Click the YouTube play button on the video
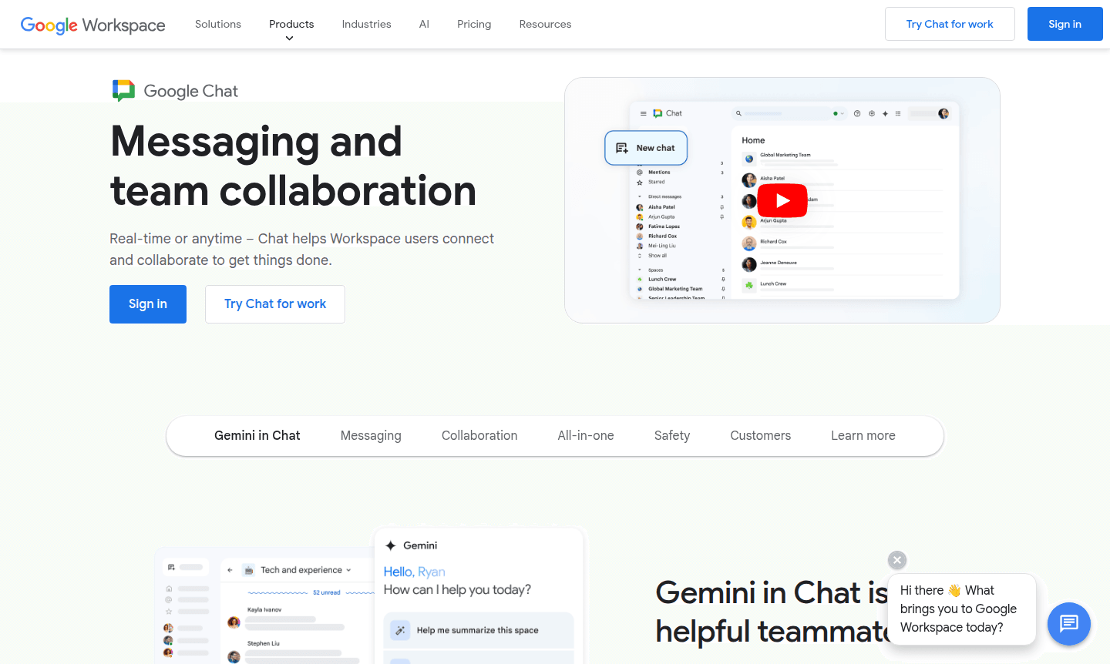The width and height of the screenshot is (1110, 664). coord(782,200)
